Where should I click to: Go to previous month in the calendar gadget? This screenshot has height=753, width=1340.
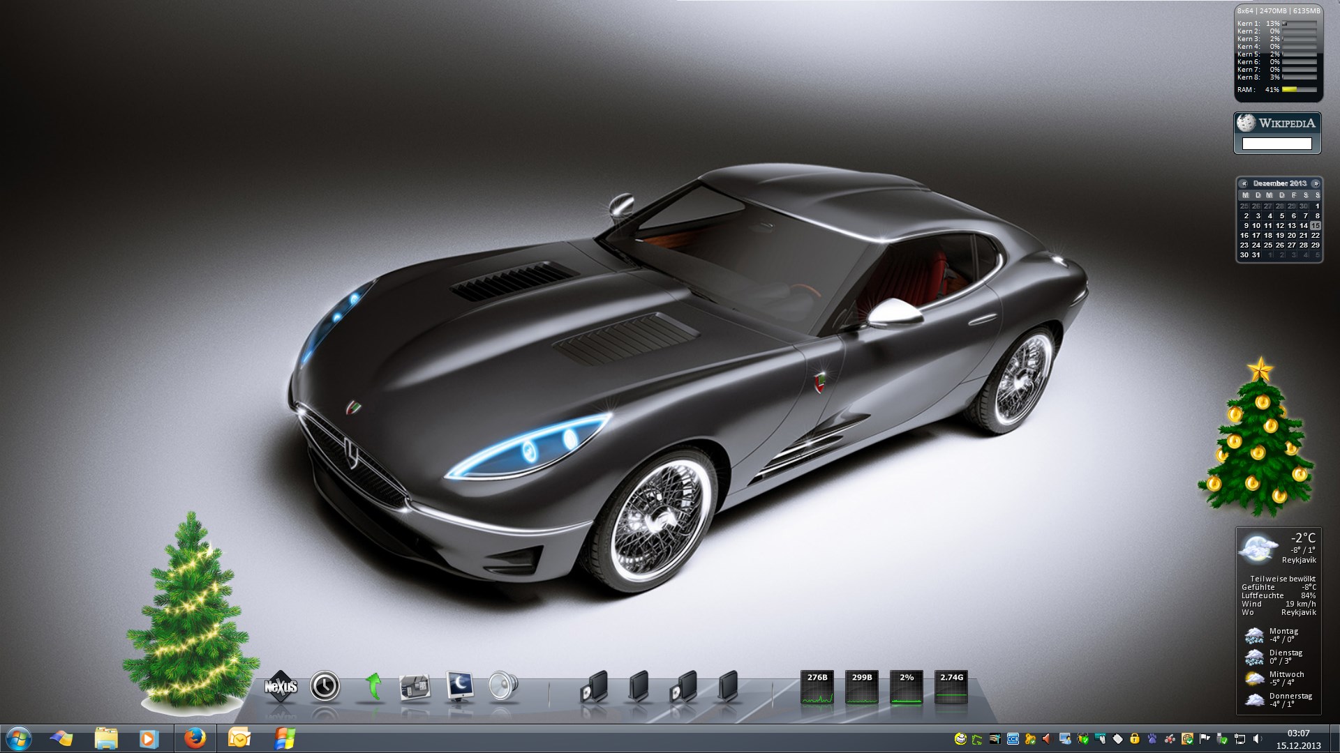1244,183
